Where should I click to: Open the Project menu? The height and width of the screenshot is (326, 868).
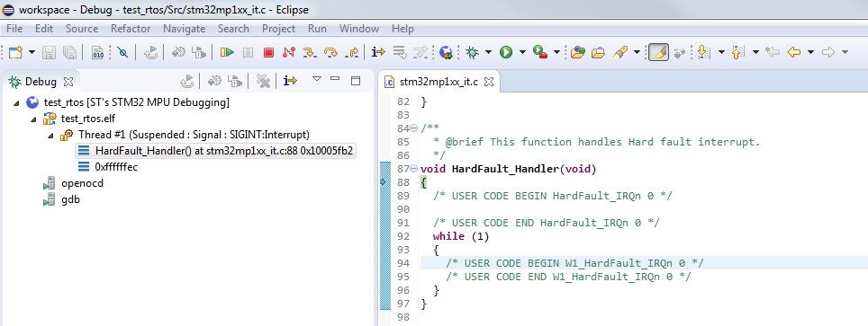click(278, 29)
